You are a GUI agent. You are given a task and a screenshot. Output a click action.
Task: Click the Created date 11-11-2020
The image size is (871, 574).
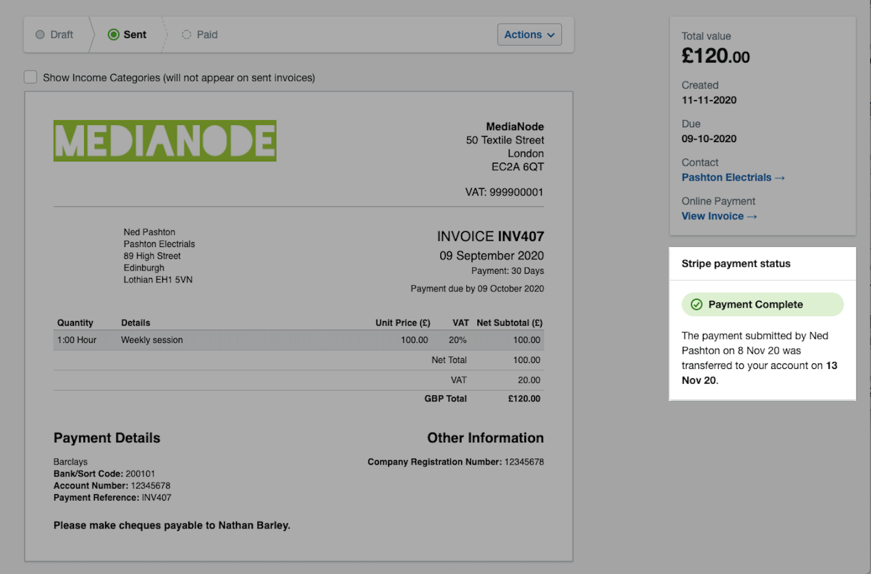709,100
